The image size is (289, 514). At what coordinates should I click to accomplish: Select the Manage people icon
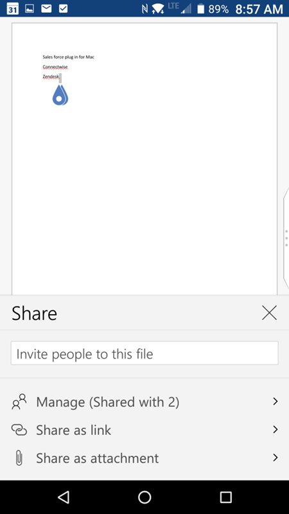pos(19,402)
